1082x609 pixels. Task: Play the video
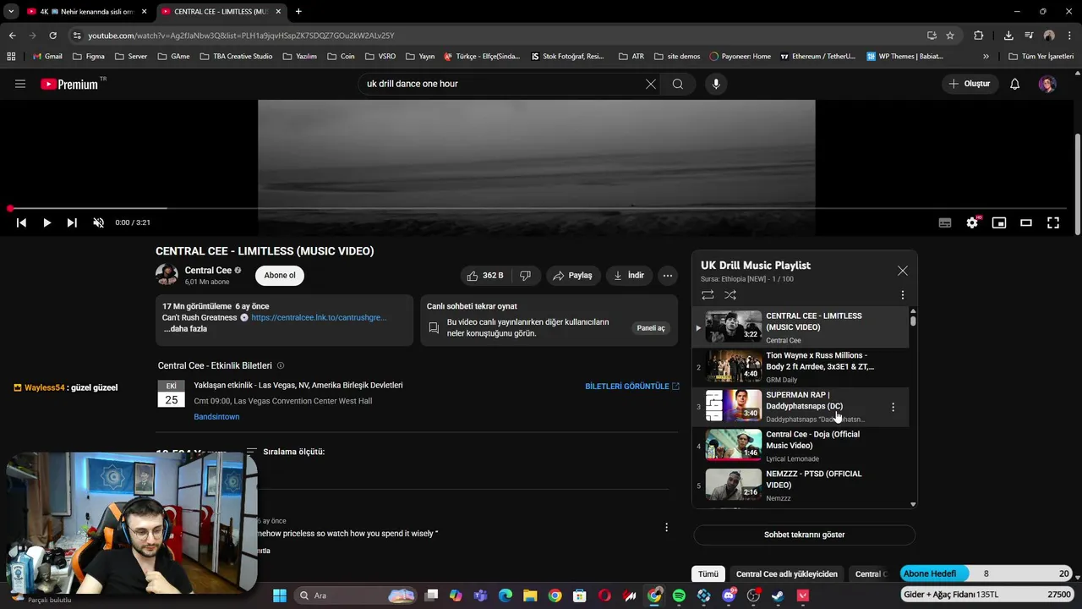[46, 222]
